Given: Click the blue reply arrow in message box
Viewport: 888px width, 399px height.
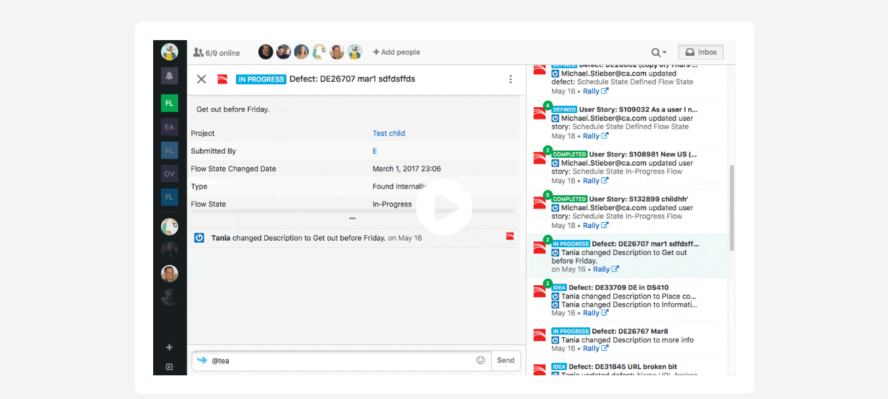Looking at the screenshot, I should click(x=202, y=360).
